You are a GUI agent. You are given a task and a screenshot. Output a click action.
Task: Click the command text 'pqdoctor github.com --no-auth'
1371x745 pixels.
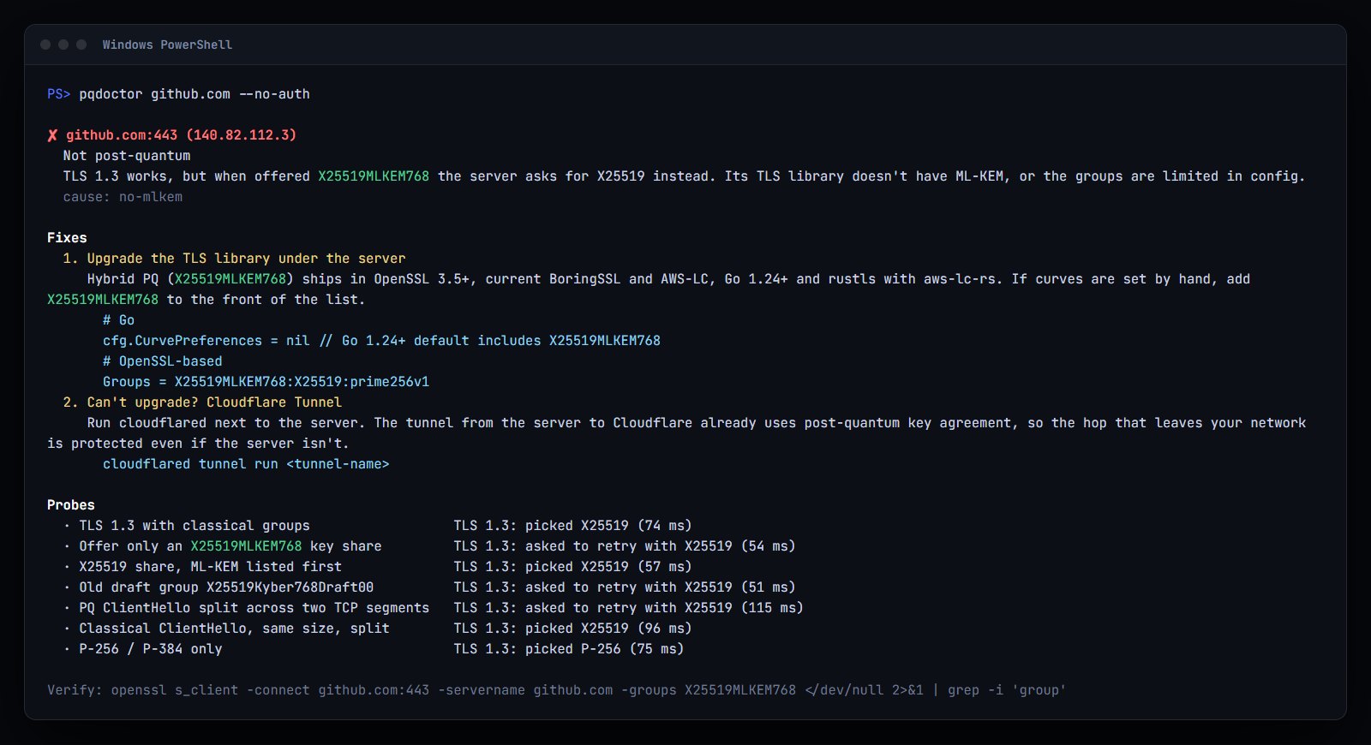click(x=195, y=94)
